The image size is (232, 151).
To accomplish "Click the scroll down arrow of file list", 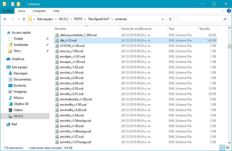I will (229, 143).
